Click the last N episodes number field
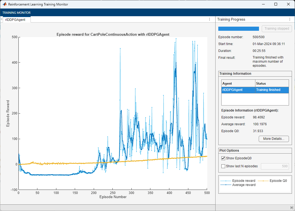The width and height of the screenshot is (295, 211). click(x=275, y=166)
